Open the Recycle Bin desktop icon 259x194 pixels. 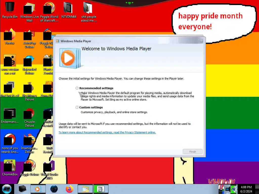coord(10,10)
